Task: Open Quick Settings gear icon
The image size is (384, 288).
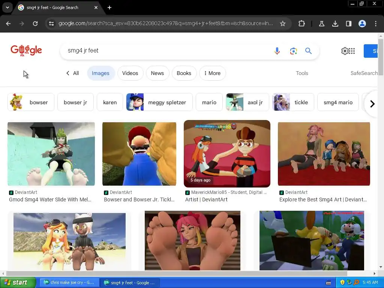Action: (345, 51)
